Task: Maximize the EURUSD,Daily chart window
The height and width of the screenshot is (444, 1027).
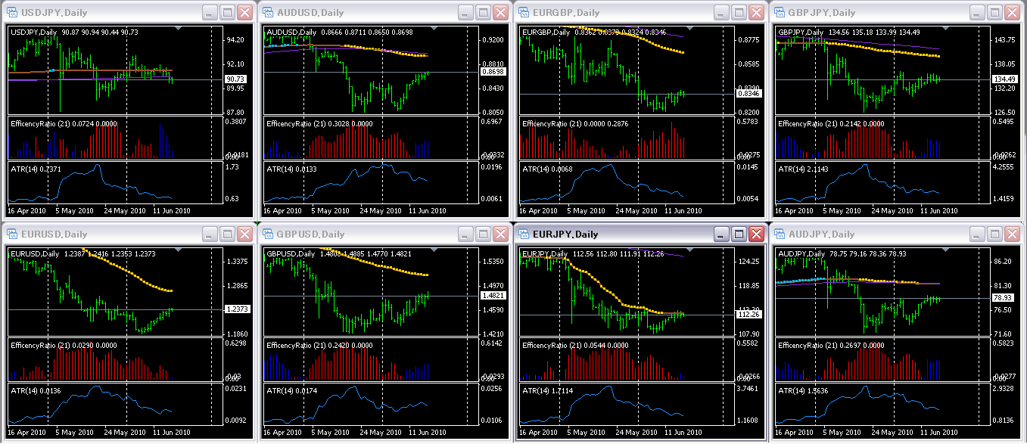Action: [x=228, y=234]
